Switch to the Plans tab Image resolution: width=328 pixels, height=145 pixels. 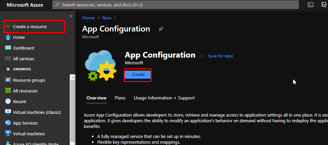click(120, 98)
